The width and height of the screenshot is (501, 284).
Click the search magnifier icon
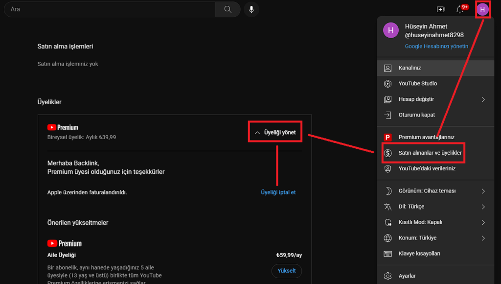[228, 9]
